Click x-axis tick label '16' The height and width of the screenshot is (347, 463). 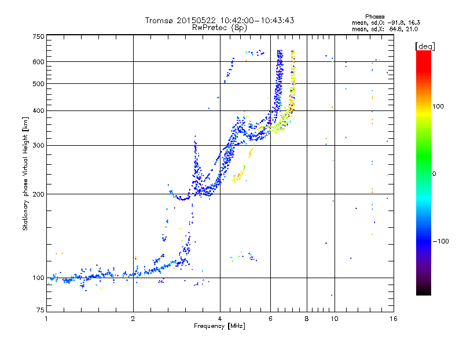pyautogui.click(x=394, y=319)
